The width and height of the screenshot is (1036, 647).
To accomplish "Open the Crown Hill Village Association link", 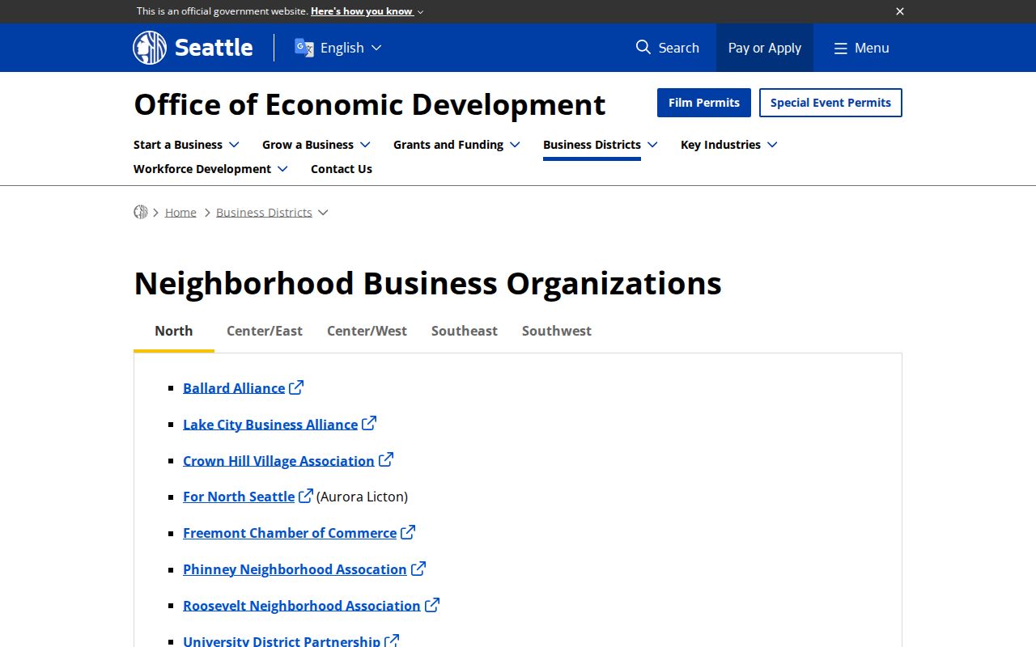I will click(278, 461).
